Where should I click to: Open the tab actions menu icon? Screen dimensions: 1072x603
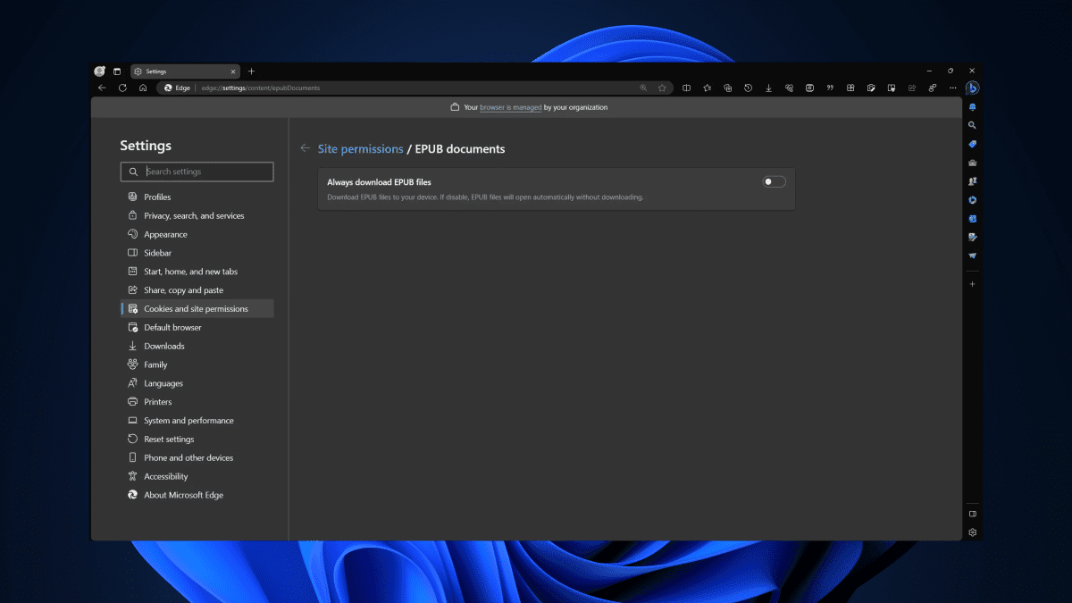[x=117, y=71]
